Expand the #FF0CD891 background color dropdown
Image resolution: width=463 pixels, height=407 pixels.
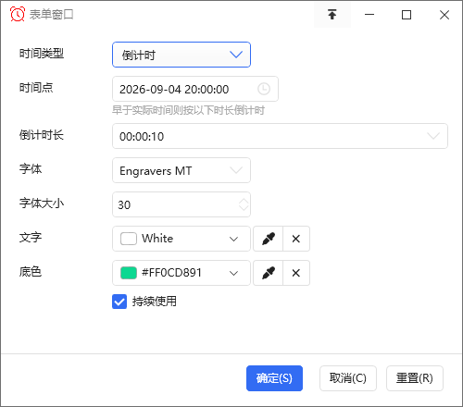tap(181, 273)
